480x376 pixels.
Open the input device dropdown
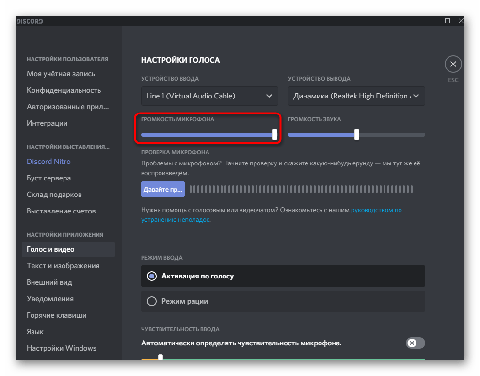coord(209,96)
